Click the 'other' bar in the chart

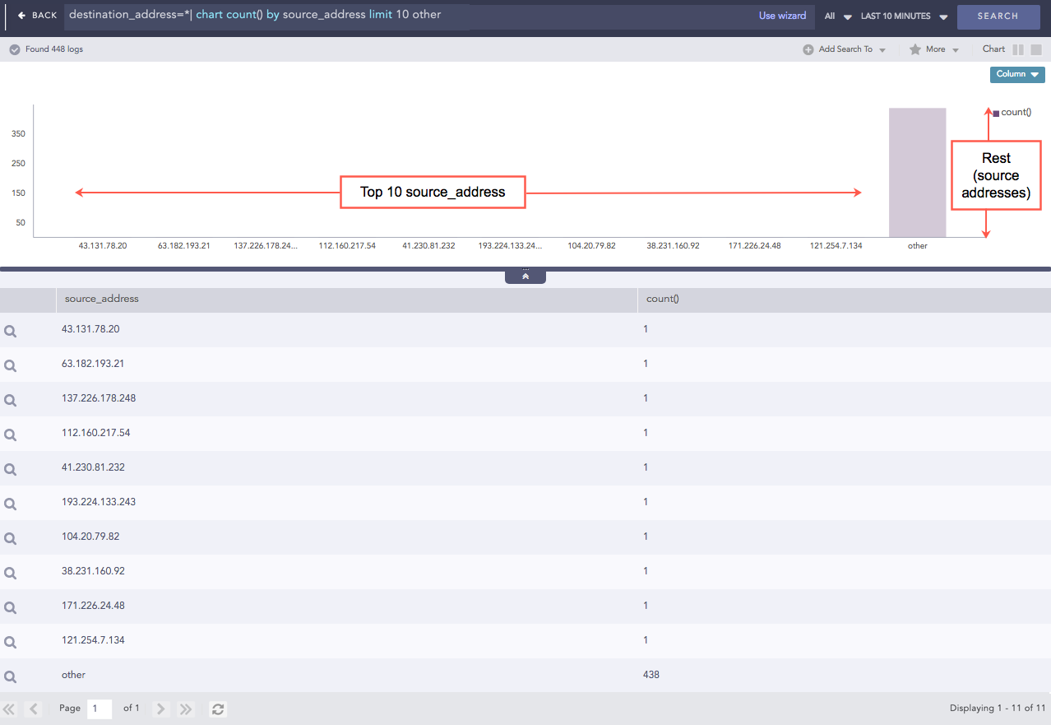tap(917, 173)
